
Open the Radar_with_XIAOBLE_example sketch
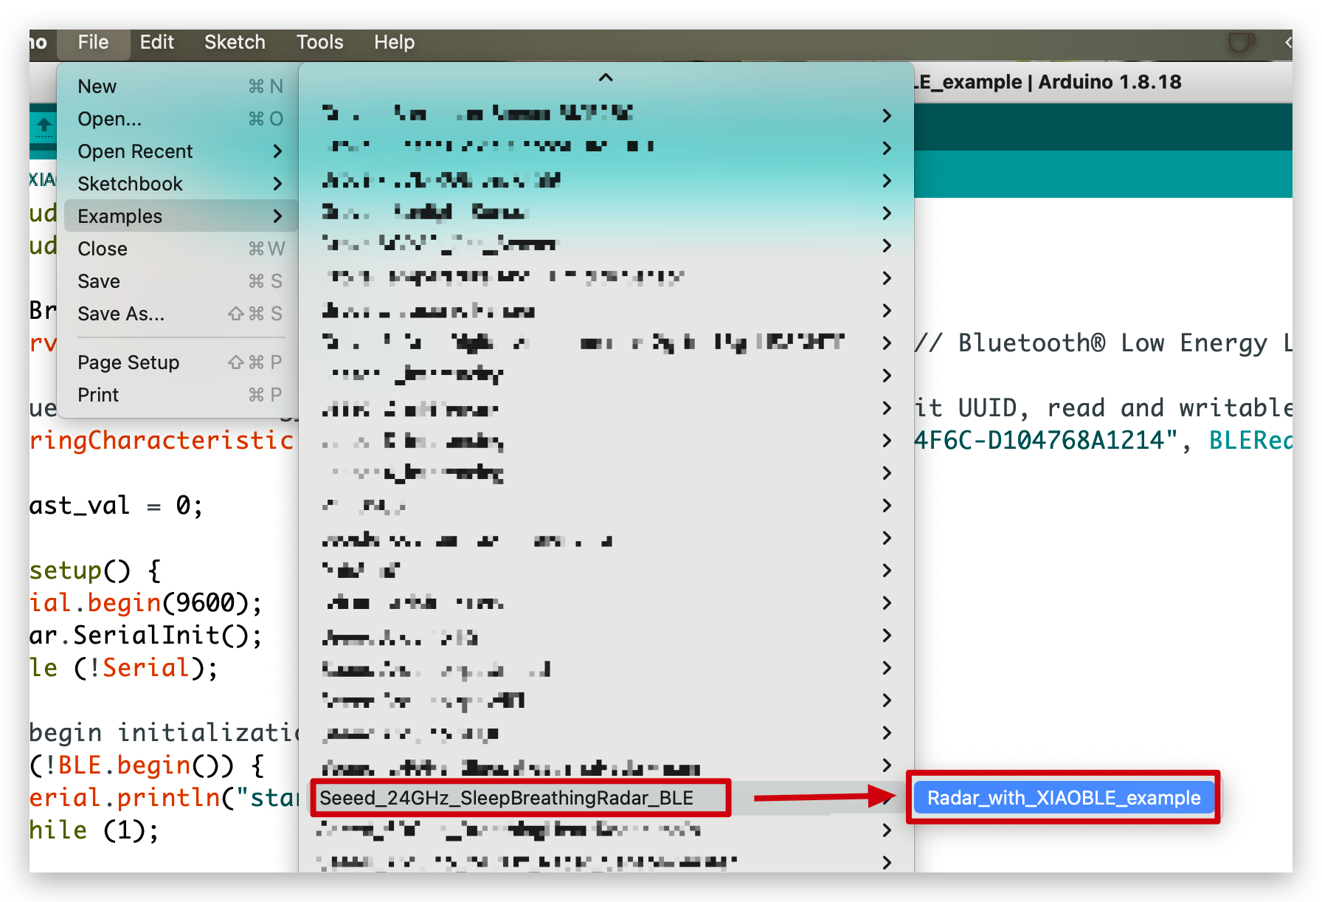[x=1064, y=798]
